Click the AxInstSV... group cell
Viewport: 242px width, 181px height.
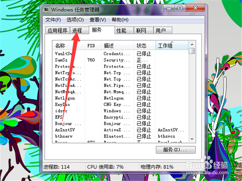tap(171, 130)
